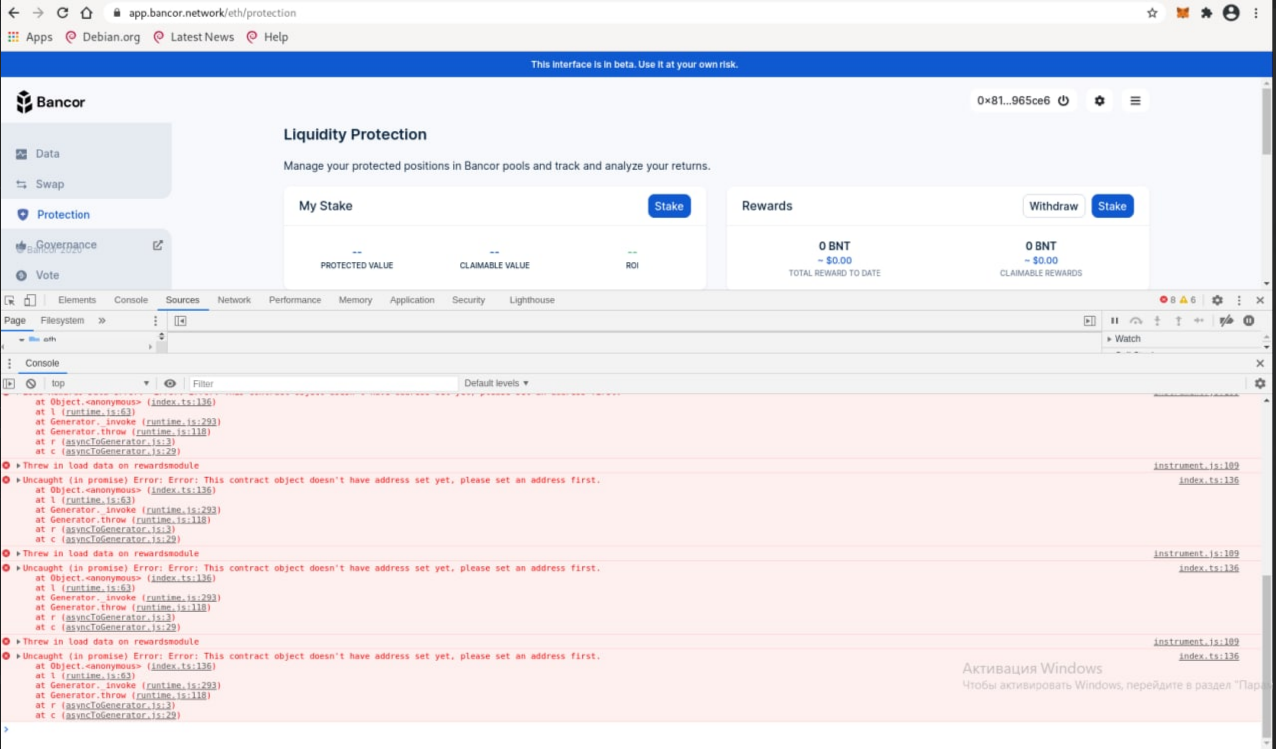Open the Bancor hamburger menu
1276x749 pixels.
tap(1135, 101)
